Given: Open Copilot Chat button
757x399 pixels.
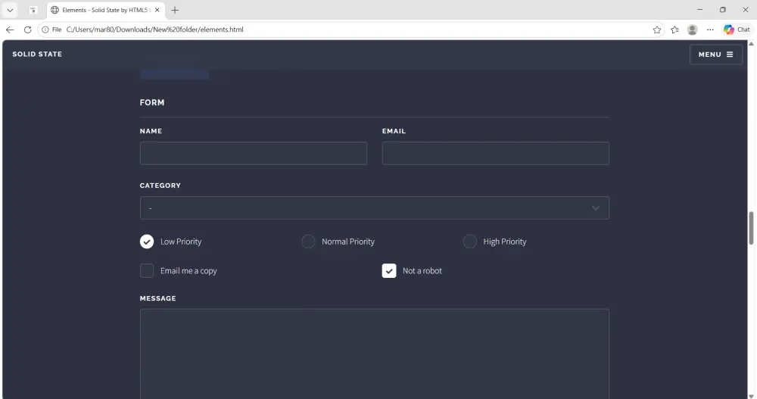Looking at the screenshot, I should (x=737, y=30).
